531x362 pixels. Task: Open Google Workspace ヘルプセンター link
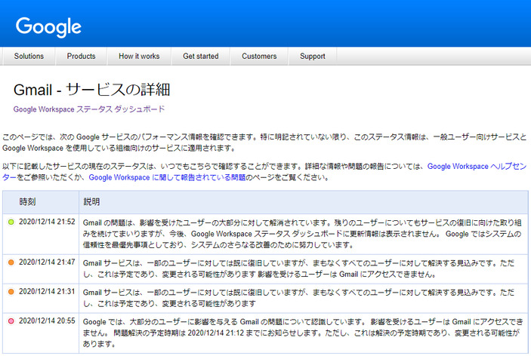(x=477, y=167)
